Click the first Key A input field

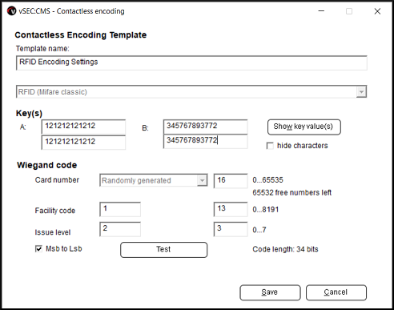(x=83, y=127)
